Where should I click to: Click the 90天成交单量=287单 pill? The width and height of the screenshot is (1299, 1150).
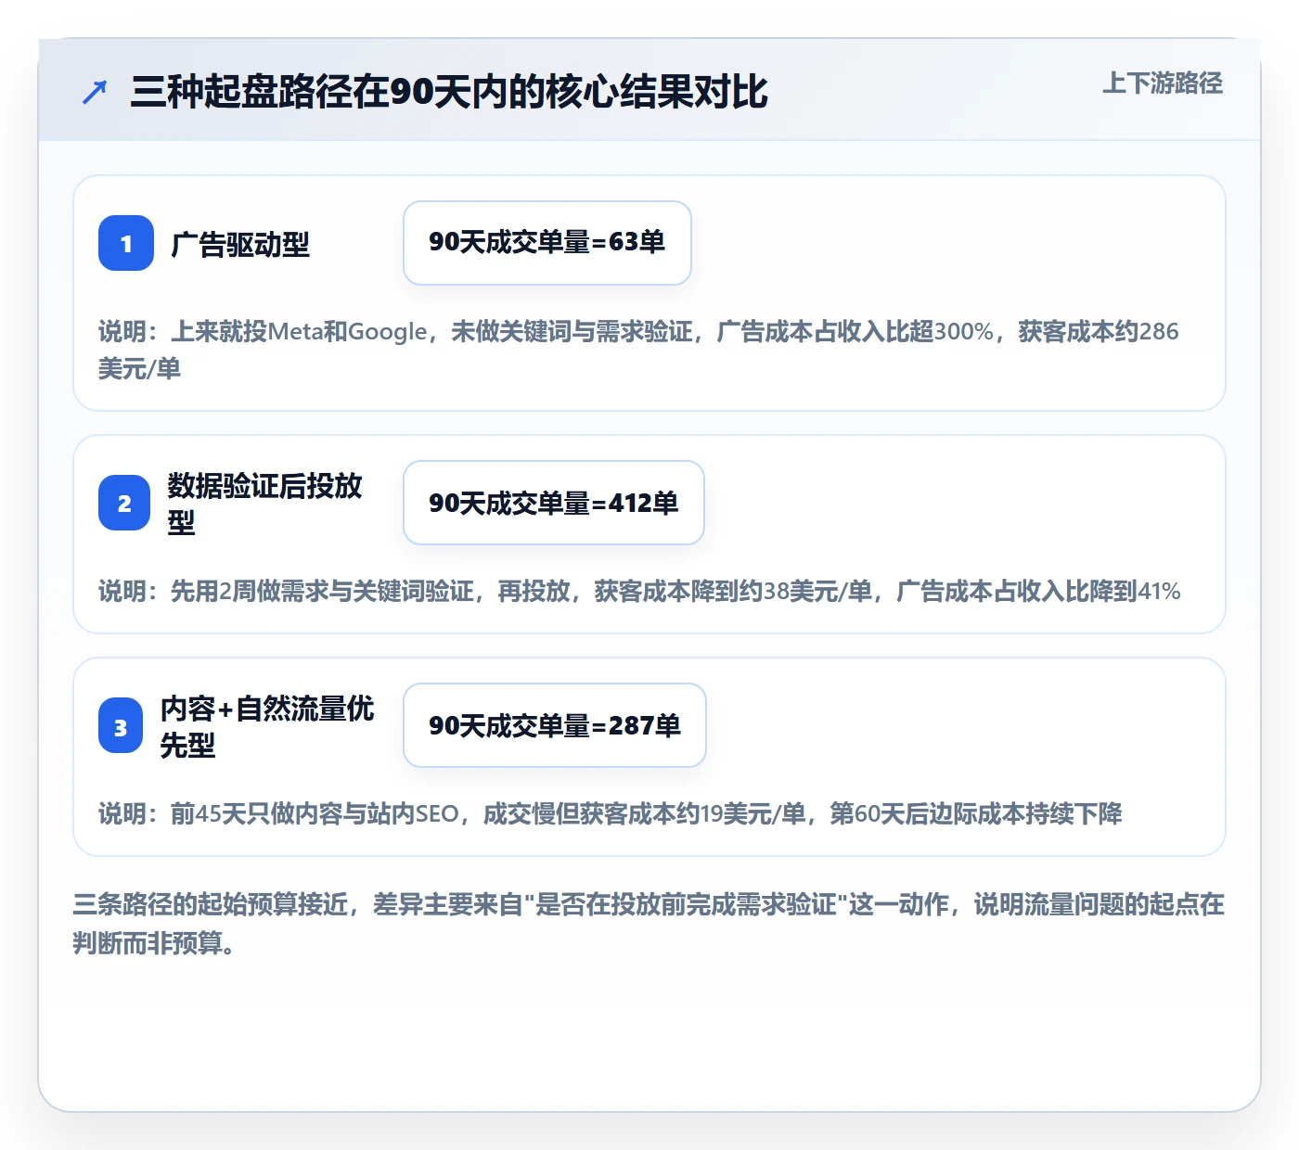pos(555,725)
